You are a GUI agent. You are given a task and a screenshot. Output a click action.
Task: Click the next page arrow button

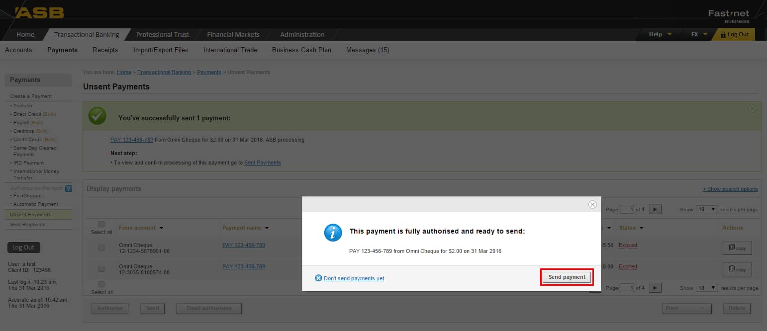(655, 209)
